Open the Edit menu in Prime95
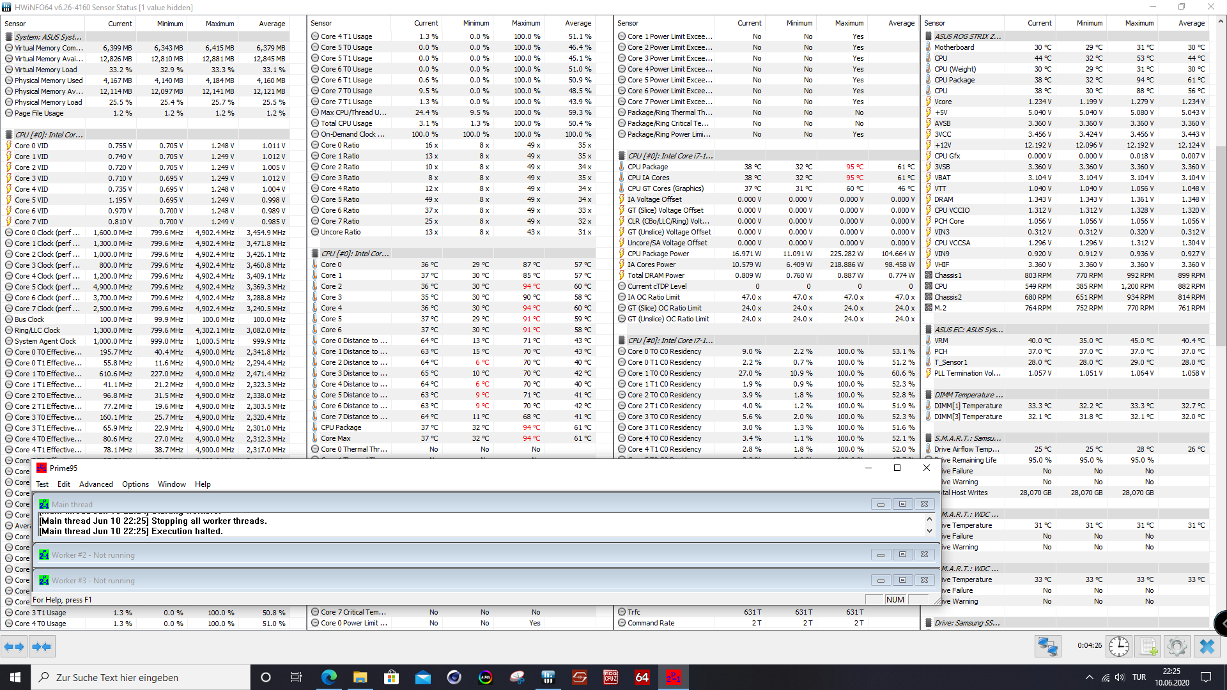Viewport: 1227px width, 690px height. tap(64, 484)
